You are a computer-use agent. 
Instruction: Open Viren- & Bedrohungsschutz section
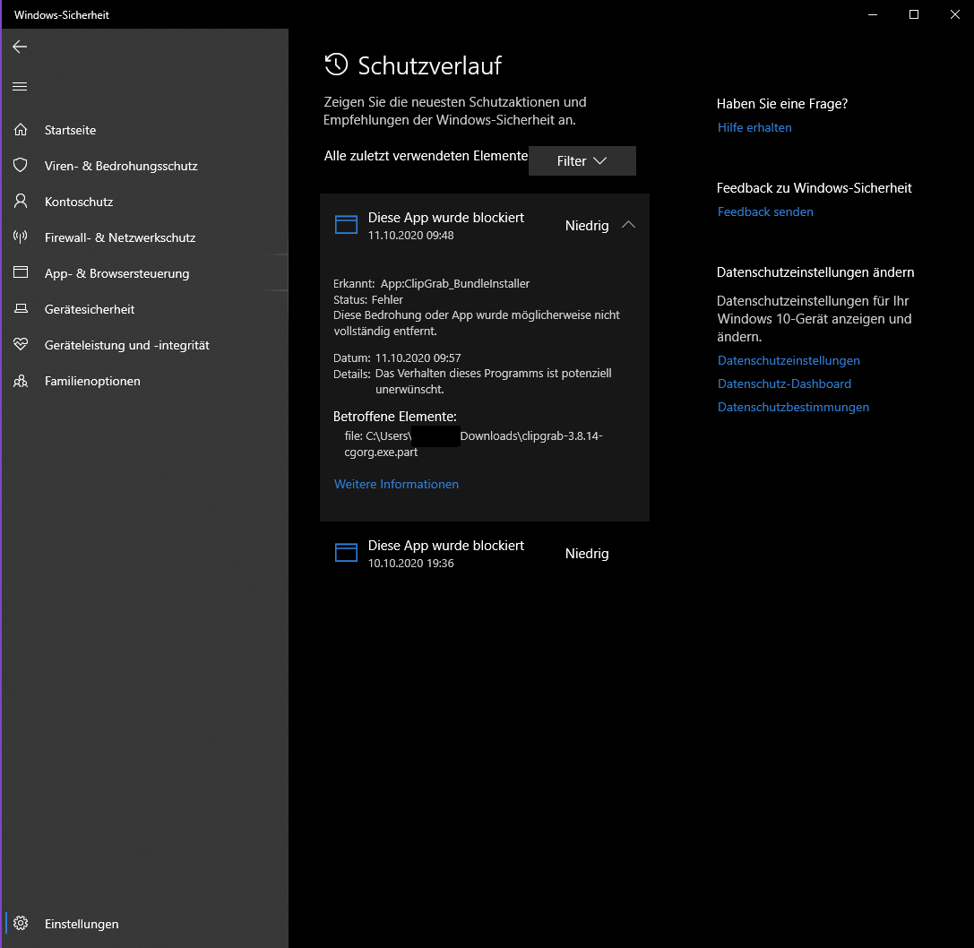(144, 166)
